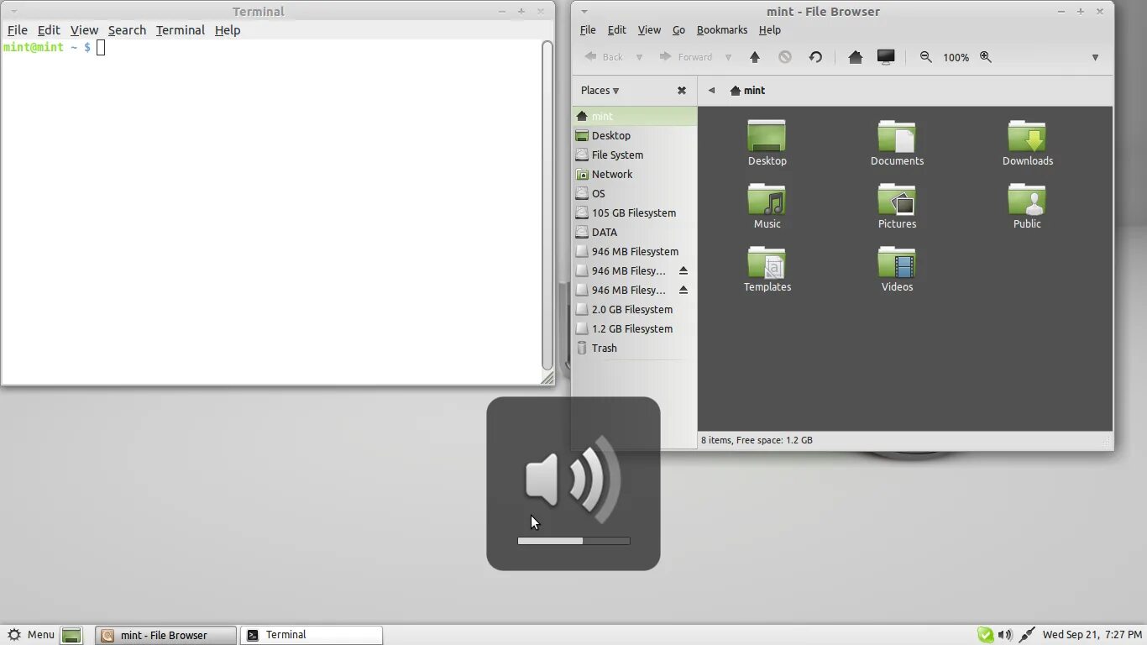Expand the Forward history dropdown arrow
This screenshot has width=1147, height=645.
[728, 57]
